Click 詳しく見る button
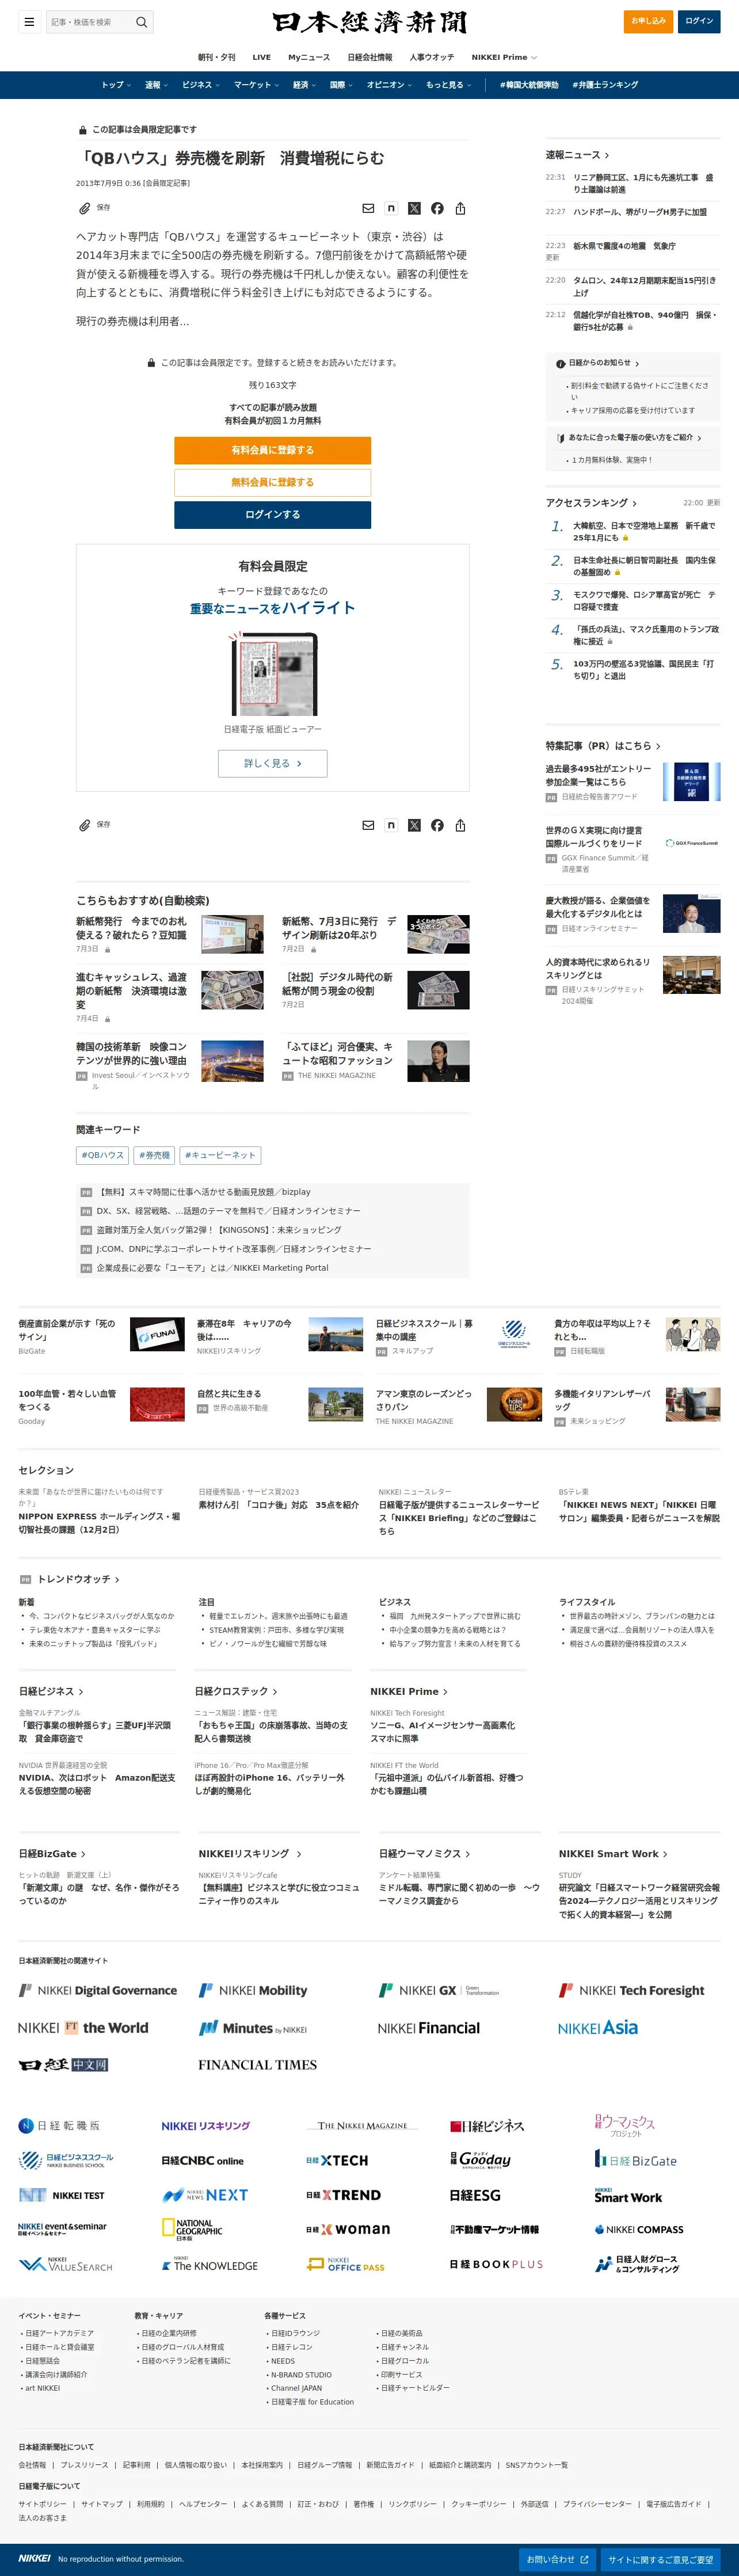The height and width of the screenshot is (2576, 739). pyautogui.click(x=272, y=763)
